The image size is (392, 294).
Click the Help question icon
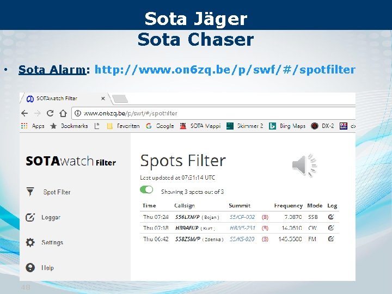click(30, 268)
